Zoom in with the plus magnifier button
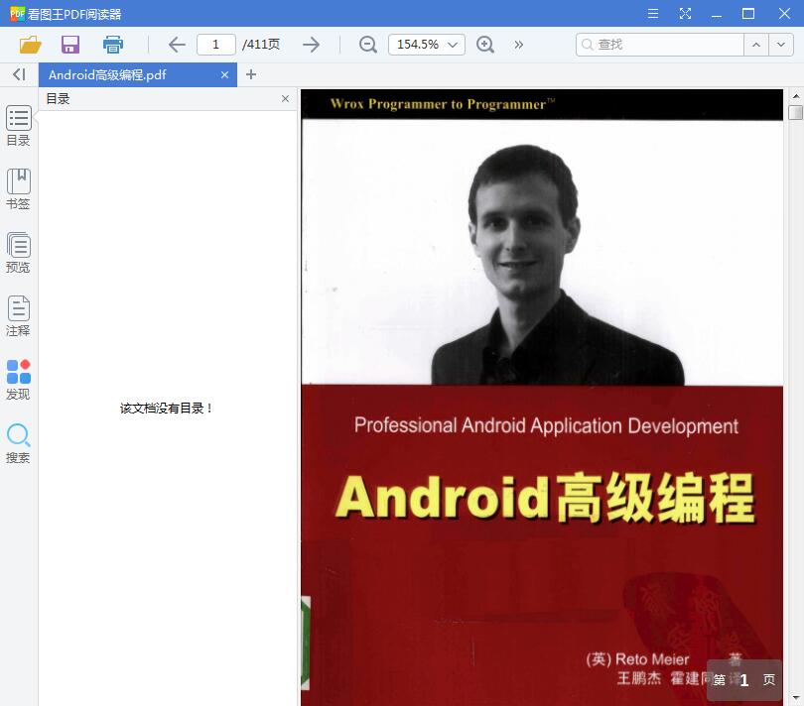Screen dimensions: 804x706 (485, 45)
